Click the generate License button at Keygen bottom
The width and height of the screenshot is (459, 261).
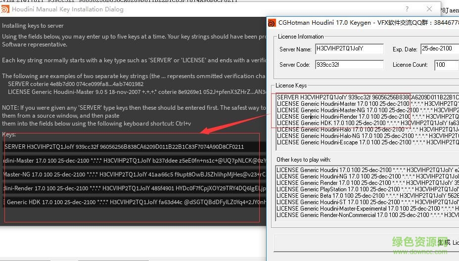tap(366, 243)
